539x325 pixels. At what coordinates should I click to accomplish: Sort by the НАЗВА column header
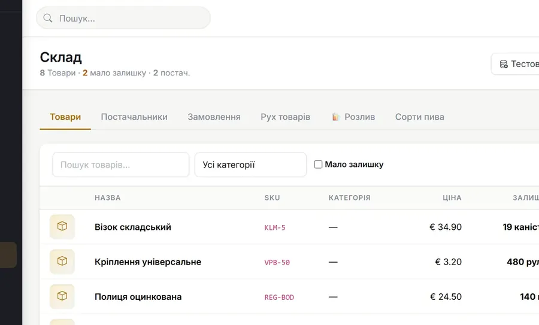click(108, 198)
